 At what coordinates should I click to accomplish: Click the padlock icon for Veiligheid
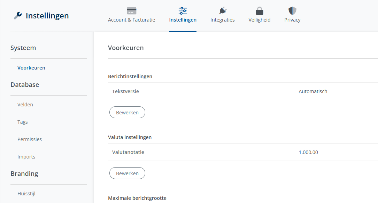click(260, 11)
